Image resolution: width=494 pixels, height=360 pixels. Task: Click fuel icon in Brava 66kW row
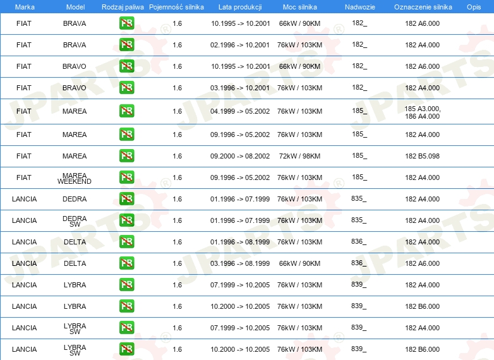click(x=126, y=23)
